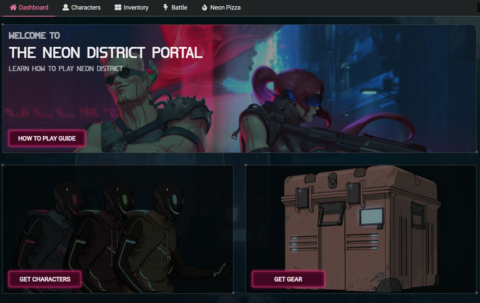This screenshot has width=480, height=303.
Task: Click the three hooded characters artwork
Action: [118, 229]
